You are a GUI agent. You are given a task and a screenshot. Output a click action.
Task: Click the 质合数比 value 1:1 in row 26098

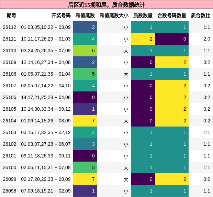[x=207, y=191]
